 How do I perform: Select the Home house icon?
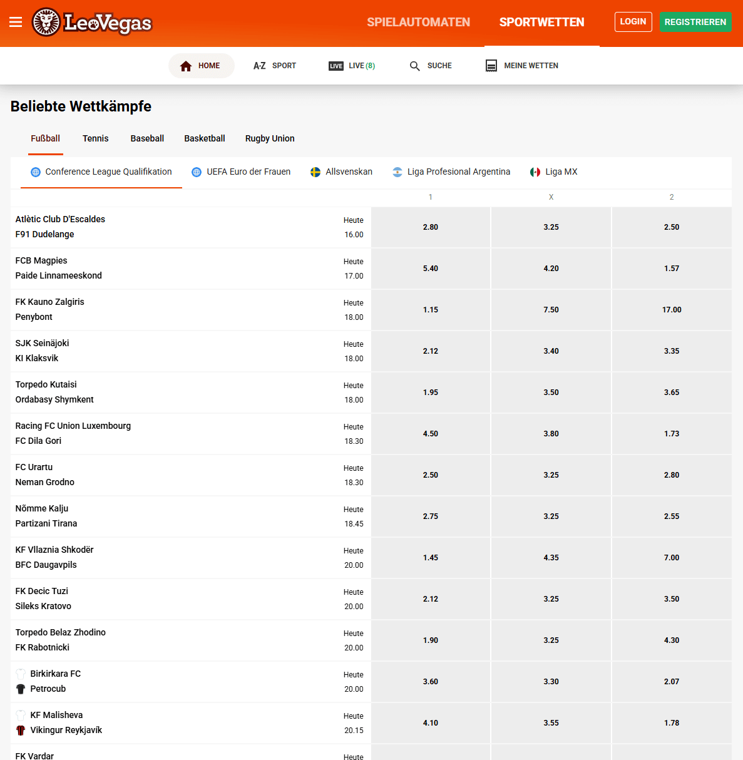pyautogui.click(x=185, y=65)
